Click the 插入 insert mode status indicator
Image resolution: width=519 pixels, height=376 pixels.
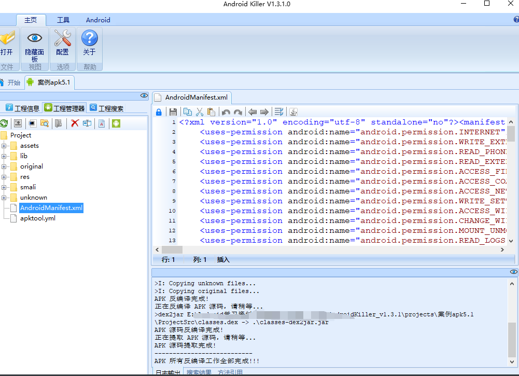click(223, 260)
